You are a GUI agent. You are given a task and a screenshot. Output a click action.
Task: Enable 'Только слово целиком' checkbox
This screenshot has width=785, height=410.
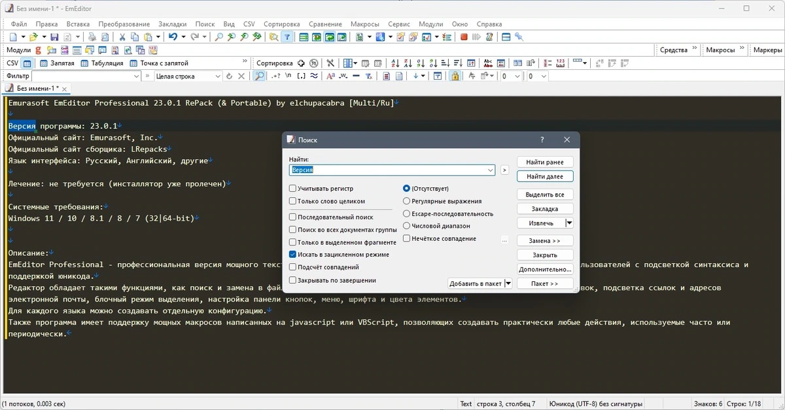[x=292, y=201]
